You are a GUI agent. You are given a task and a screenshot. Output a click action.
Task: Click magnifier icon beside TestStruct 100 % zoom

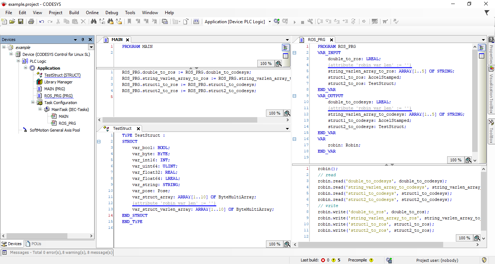point(287,244)
